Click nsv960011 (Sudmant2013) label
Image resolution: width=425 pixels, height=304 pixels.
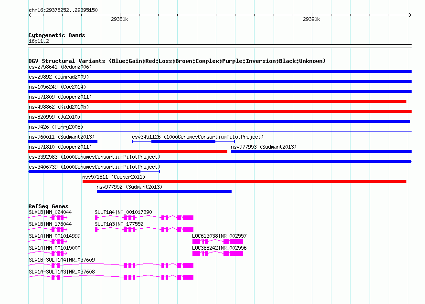coord(62,137)
